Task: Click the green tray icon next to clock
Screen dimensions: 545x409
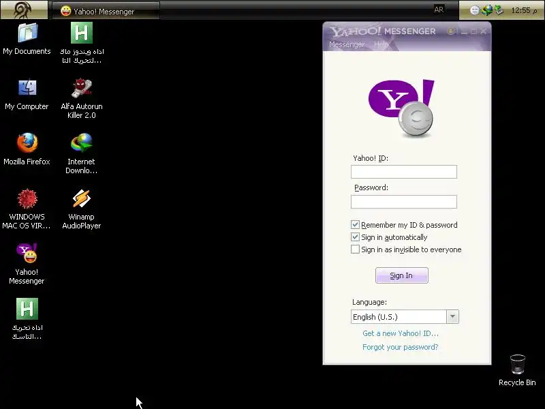Action: 499,10
